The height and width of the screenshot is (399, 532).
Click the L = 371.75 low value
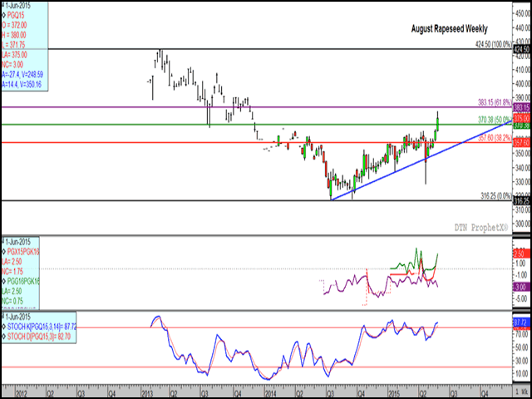click(13, 45)
